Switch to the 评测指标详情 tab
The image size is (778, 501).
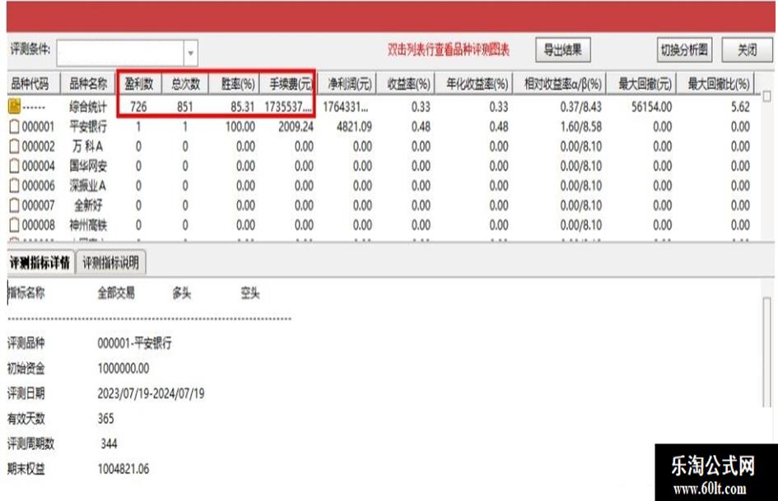[40, 263]
